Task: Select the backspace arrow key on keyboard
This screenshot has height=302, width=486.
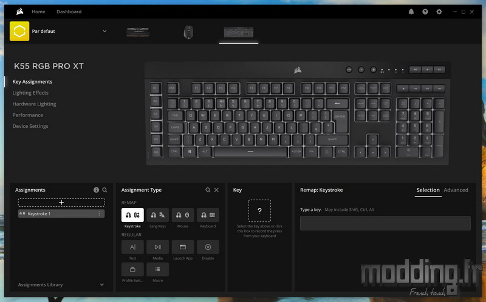Action: [x=338, y=103]
